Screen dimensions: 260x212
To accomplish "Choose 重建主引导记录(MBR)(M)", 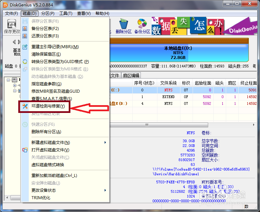I will point(55,47).
